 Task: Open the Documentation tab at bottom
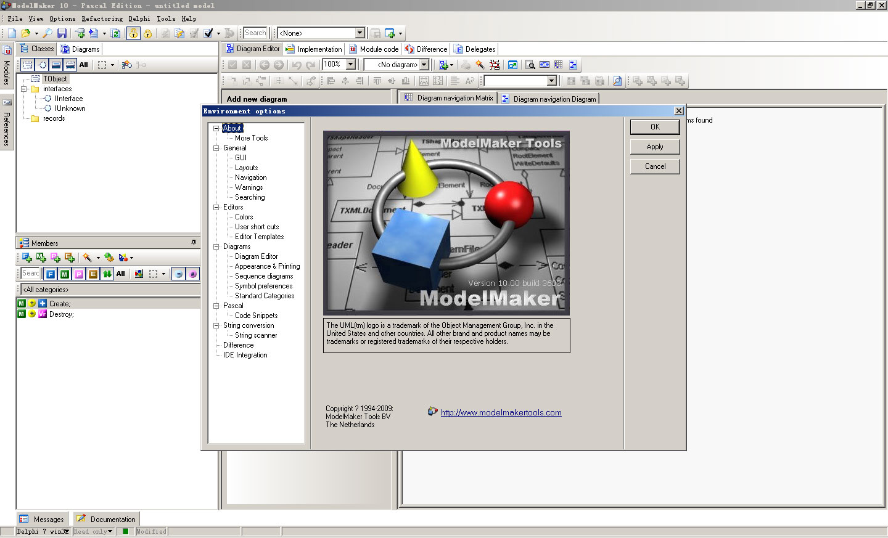(x=106, y=520)
